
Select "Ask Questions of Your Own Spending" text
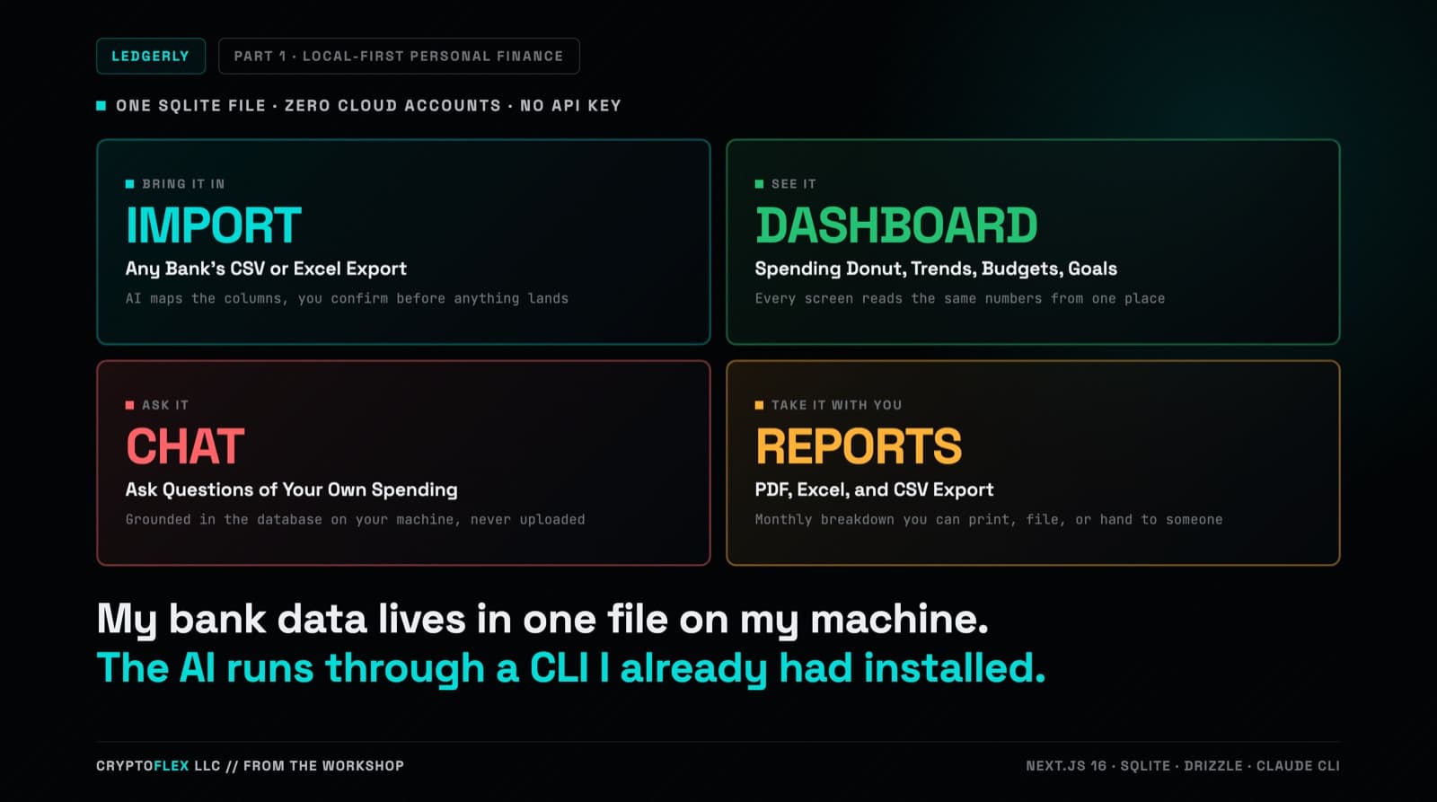[x=292, y=489]
